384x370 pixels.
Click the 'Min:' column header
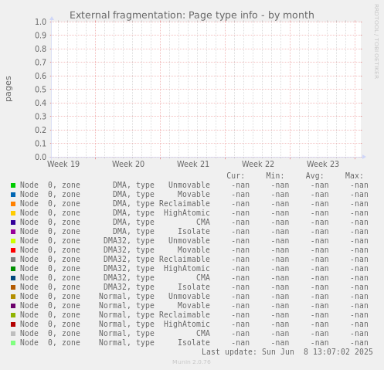coord(275,176)
